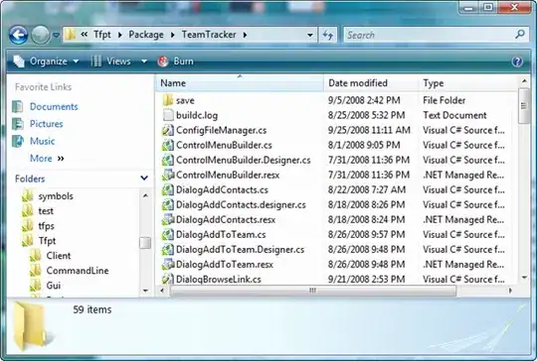The image size is (537, 361).
Task: Open address bar history dropdown arrow
Action: (309, 35)
